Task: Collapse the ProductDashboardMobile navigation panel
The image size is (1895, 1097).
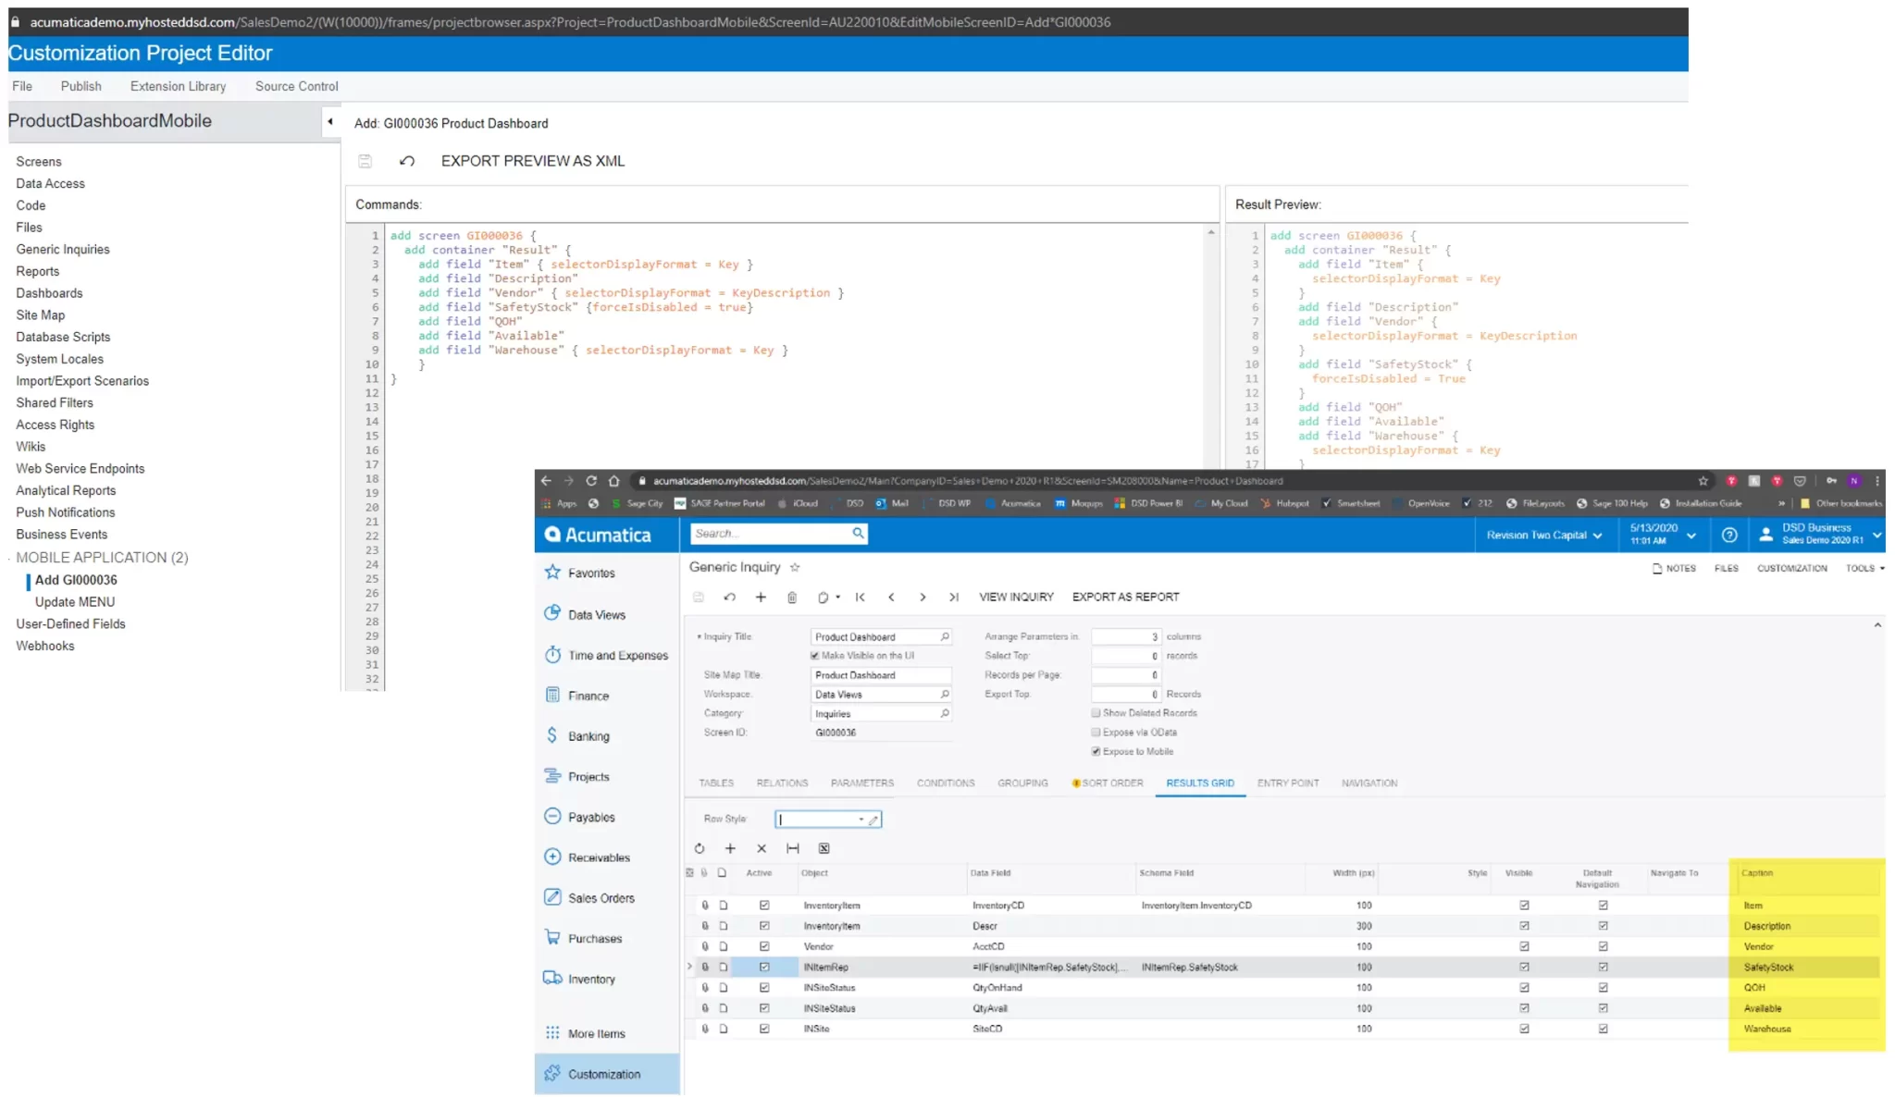Action: (x=330, y=121)
